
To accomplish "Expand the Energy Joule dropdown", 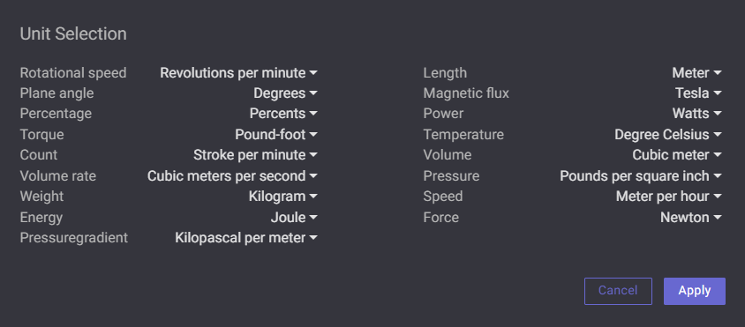I will tap(294, 218).
